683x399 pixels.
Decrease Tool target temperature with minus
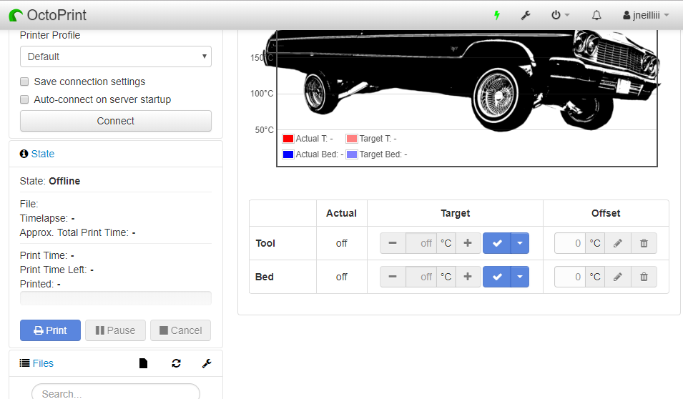pyautogui.click(x=393, y=243)
